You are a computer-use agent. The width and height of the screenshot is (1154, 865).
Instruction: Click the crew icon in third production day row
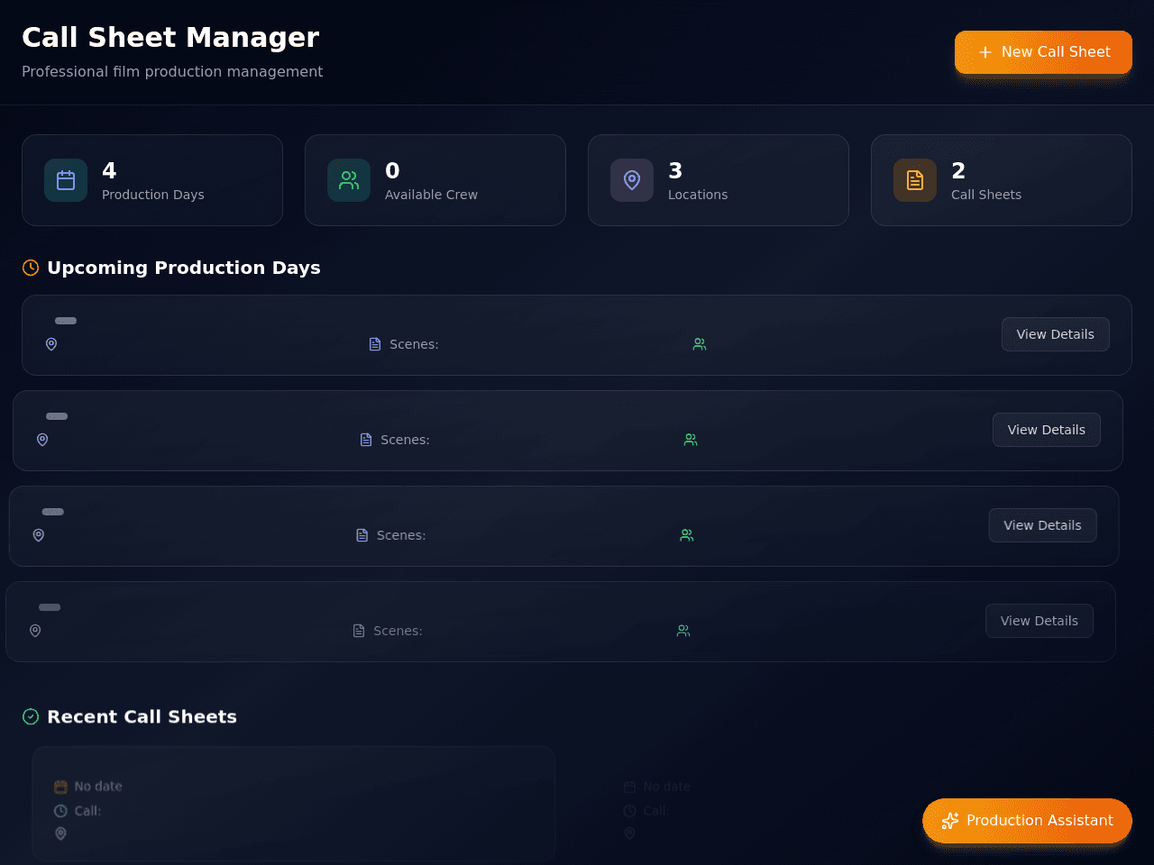(x=687, y=535)
